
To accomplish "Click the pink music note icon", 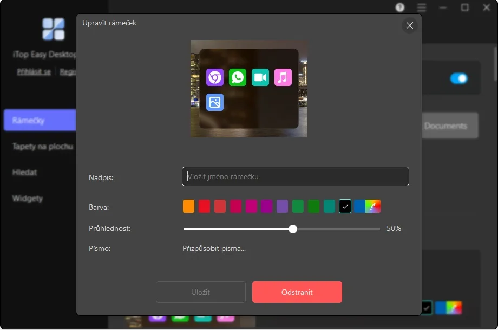I will click(x=283, y=77).
